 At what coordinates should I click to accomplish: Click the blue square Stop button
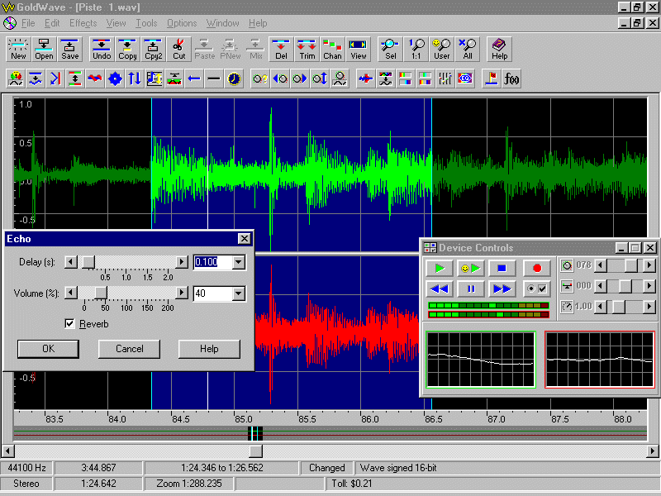point(502,268)
